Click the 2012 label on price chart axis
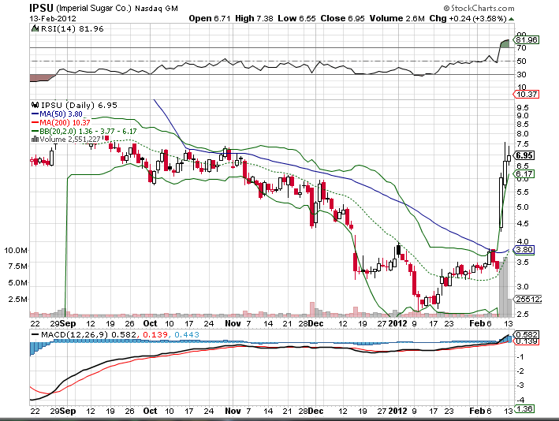 click(397, 323)
